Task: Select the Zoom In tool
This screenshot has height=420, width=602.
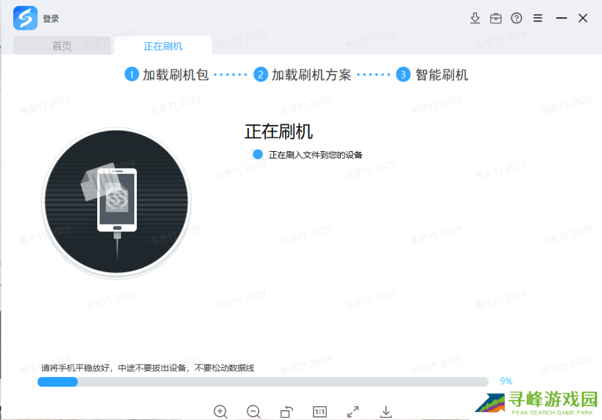Action: (220, 411)
